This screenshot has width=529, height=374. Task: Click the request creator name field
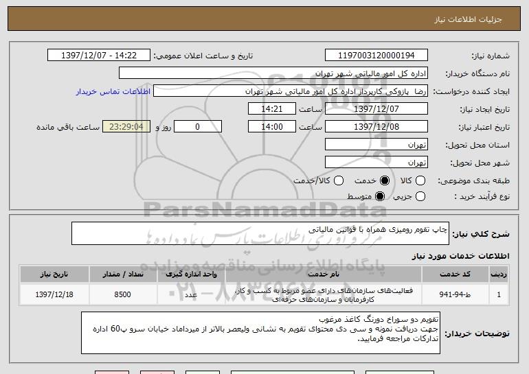click(291, 91)
